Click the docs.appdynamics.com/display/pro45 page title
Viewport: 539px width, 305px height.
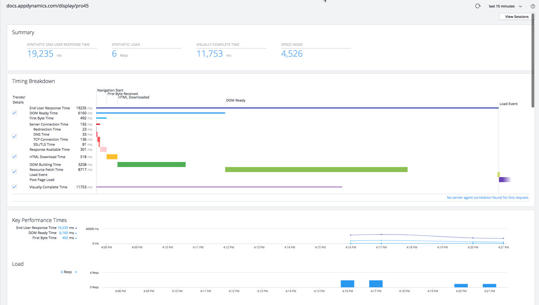tap(48, 6)
